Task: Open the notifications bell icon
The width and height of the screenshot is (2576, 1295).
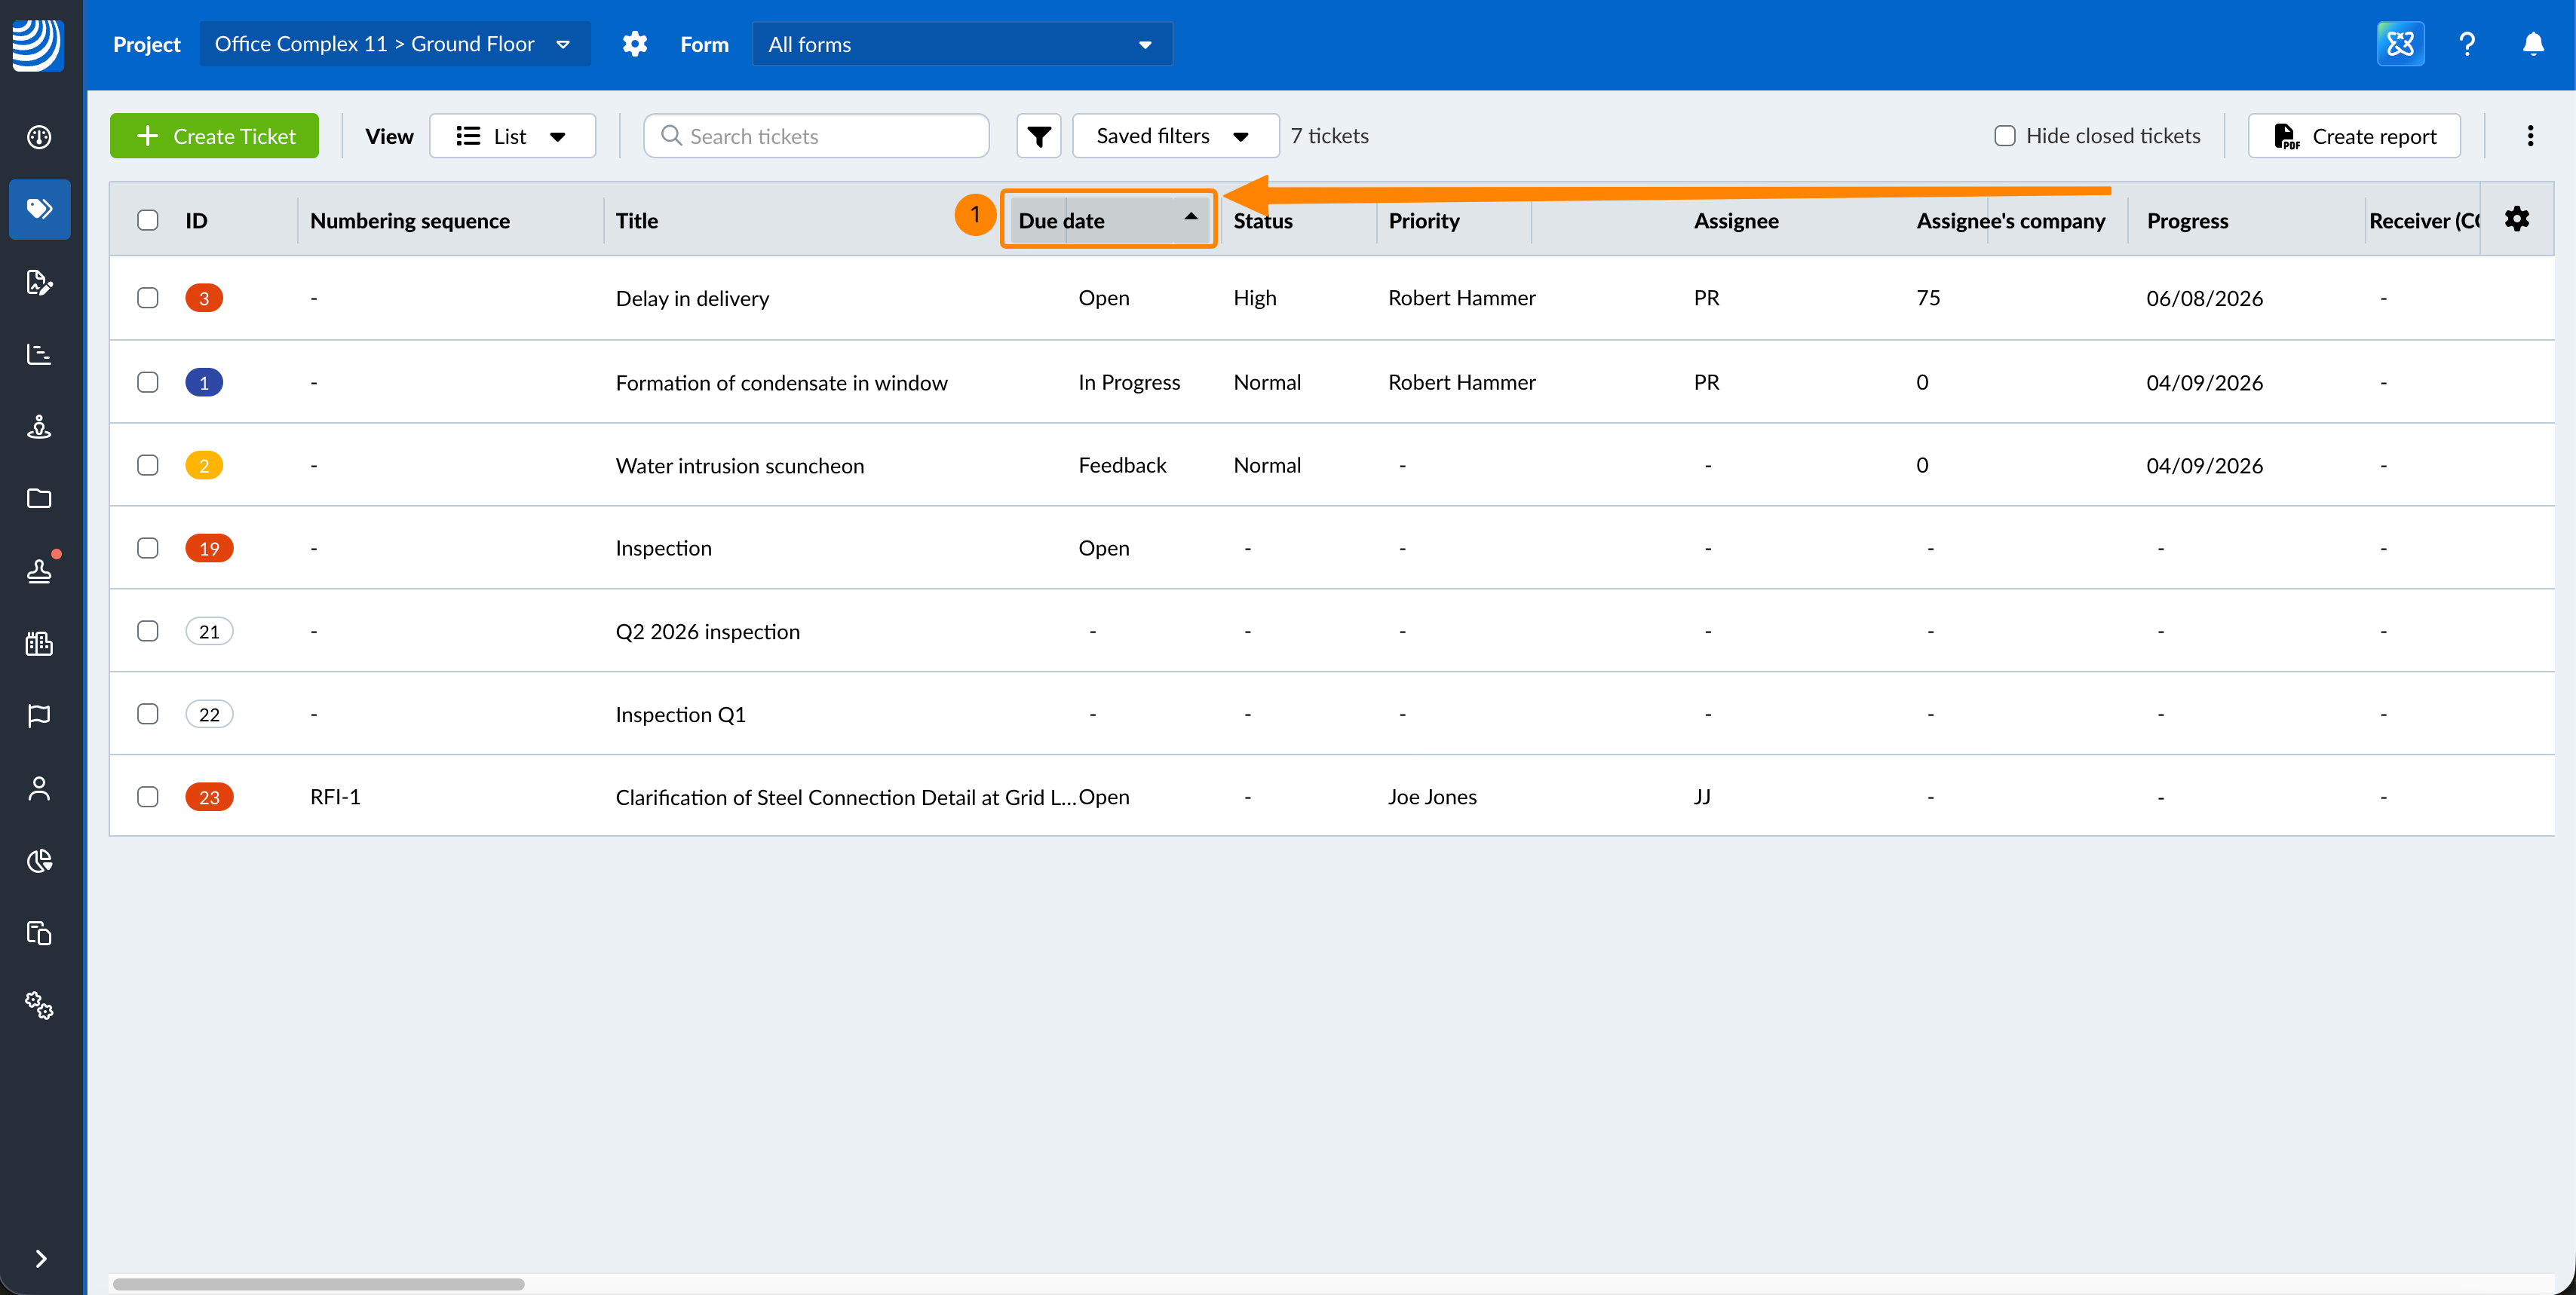Action: coord(2533,44)
